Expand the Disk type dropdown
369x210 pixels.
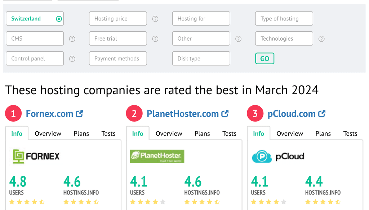click(x=201, y=59)
